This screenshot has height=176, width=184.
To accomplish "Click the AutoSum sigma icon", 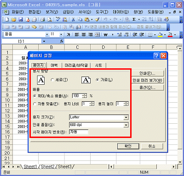I will click(x=134, y=19).
